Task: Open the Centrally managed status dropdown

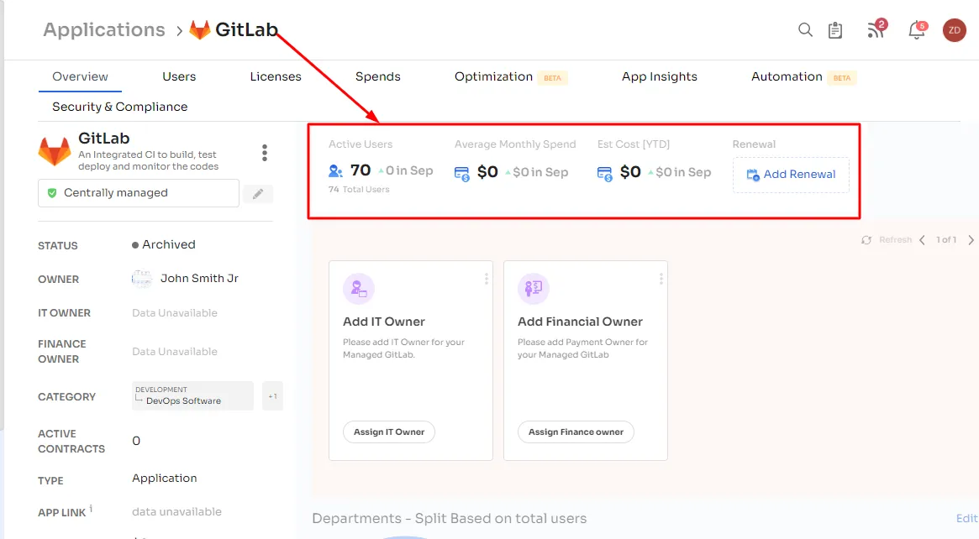Action: (139, 193)
